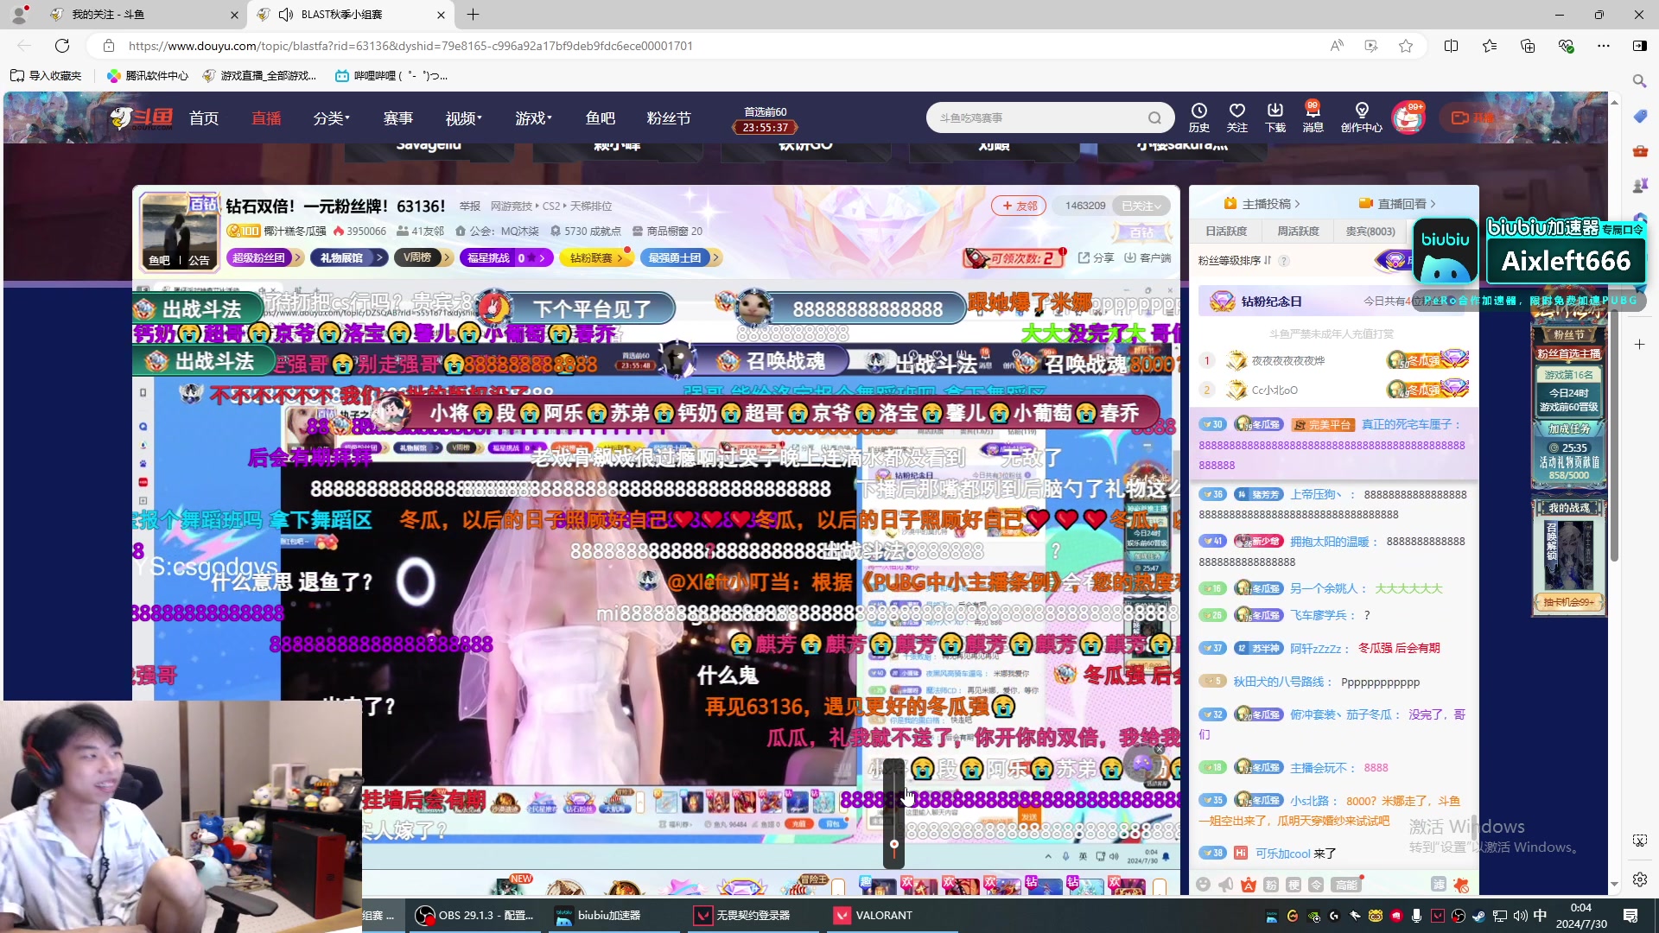Viewport: 1659px width, 933px height.
Task: Open the 鱼吧 nav item
Action: [601, 118]
